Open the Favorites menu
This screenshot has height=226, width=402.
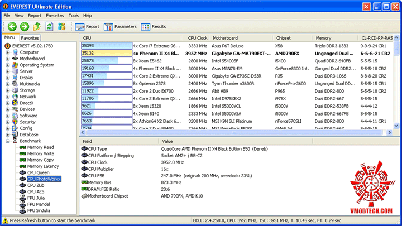(x=55, y=16)
